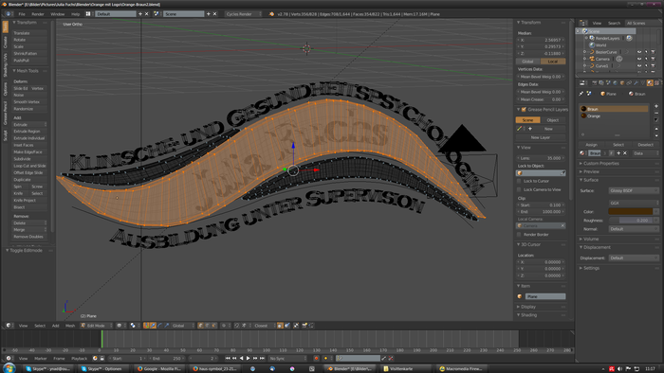The height and width of the screenshot is (373, 664).
Task: Click the Material properties tab icon
Action: [x=650, y=82]
